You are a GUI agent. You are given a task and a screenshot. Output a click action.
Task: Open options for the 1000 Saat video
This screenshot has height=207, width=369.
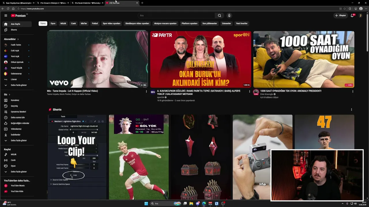click(353, 91)
